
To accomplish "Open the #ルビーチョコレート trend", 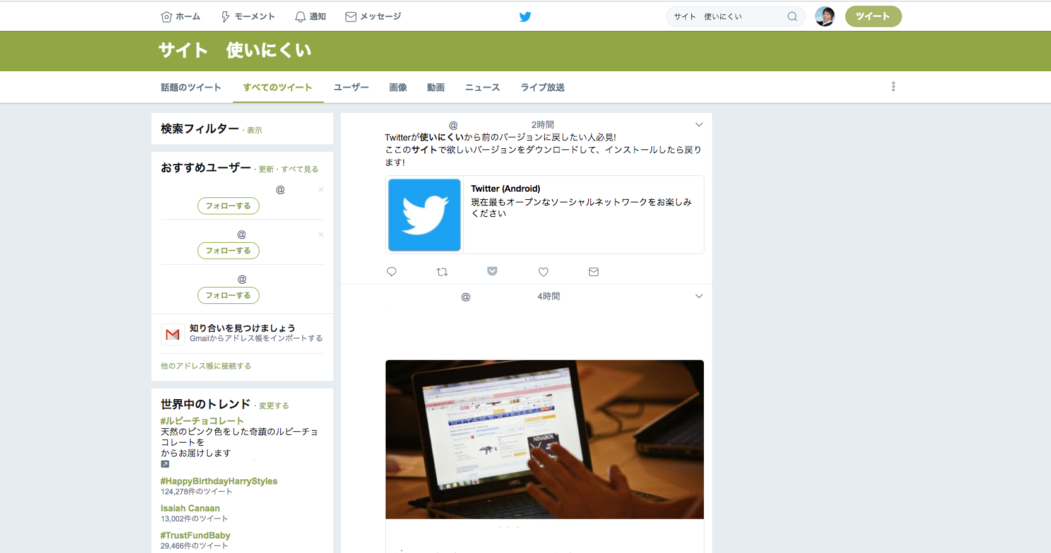I will [202, 421].
